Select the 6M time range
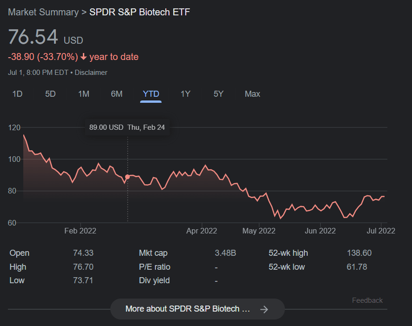The width and height of the screenshot is (412, 326). click(117, 94)
